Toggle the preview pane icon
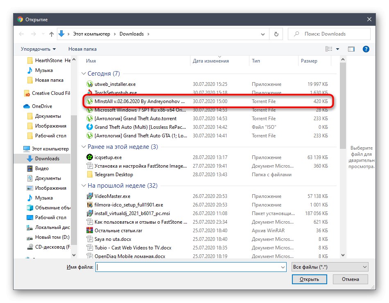 tap(351, 49)
